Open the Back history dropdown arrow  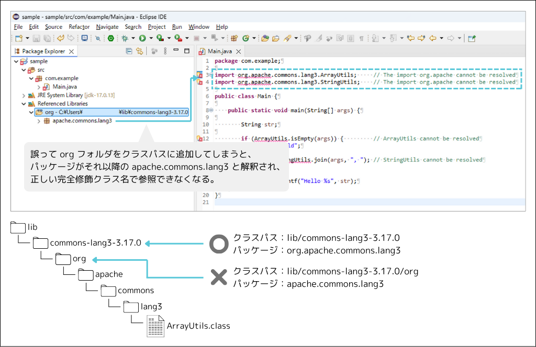coord(442,38)
